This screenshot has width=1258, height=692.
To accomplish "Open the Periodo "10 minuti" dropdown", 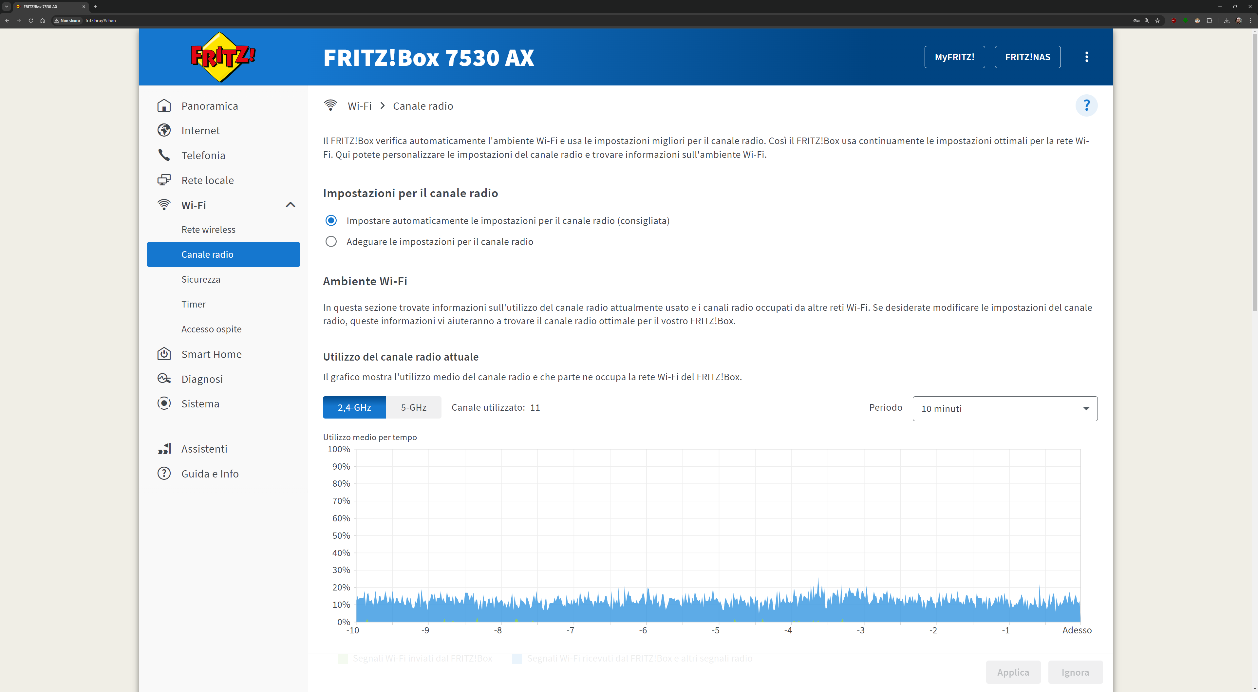I will [x=1005, y=409].
